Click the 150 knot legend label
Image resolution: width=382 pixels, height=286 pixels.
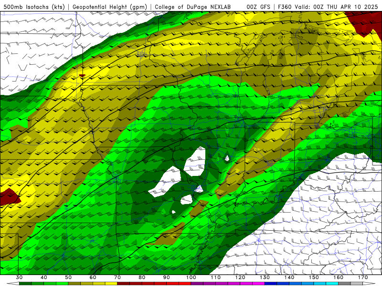point(314,277)
